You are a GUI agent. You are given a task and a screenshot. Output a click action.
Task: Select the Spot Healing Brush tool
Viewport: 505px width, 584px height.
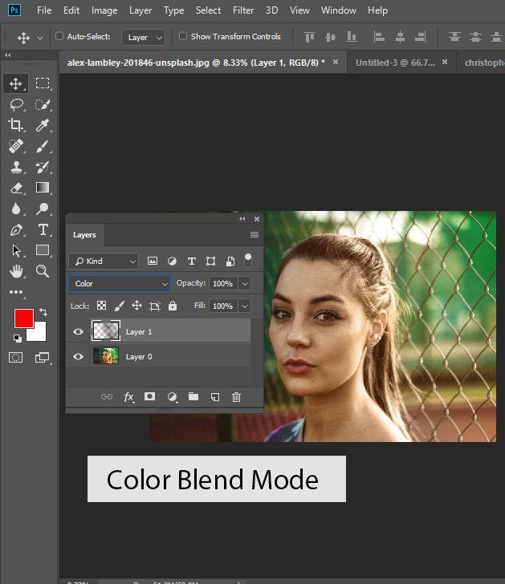(x=15, y=146)
